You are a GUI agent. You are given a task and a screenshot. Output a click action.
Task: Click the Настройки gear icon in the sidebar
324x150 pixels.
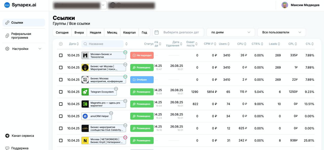click(7, 48)
